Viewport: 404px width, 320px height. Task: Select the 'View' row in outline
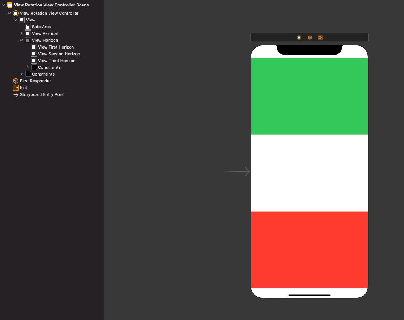point(31,20)
